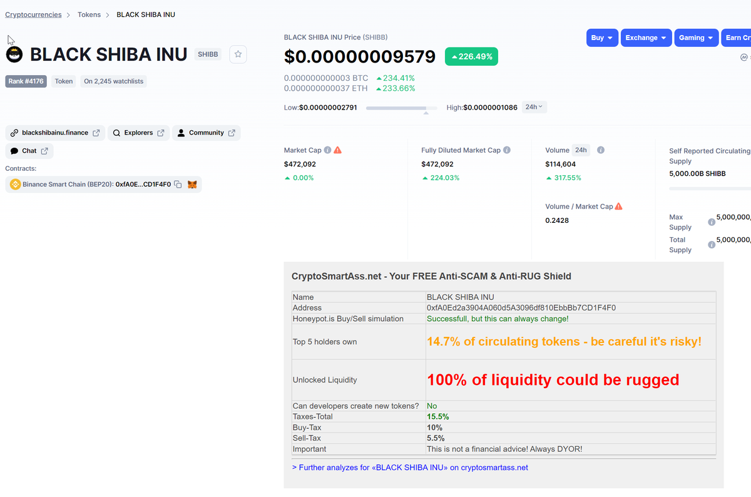Click the SHIBB ticker badge
The image size is (751, 497).
click(208, 54)
